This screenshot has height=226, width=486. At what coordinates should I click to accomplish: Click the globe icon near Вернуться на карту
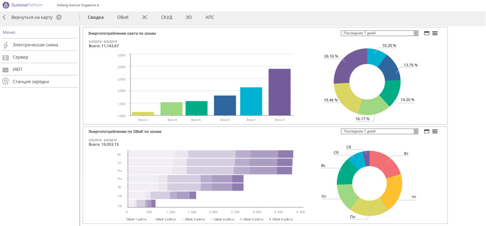(x=59, y=17)
